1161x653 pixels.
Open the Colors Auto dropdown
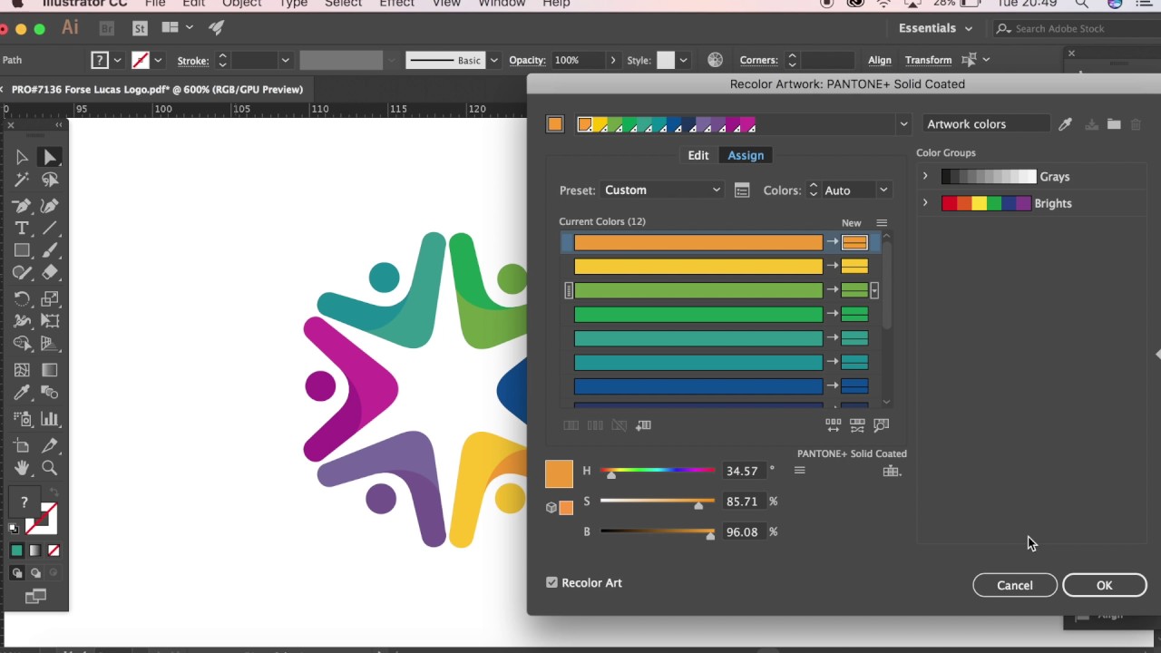(856, 190)
